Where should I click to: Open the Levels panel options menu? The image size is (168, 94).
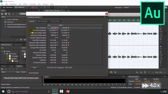click(123, 77)
